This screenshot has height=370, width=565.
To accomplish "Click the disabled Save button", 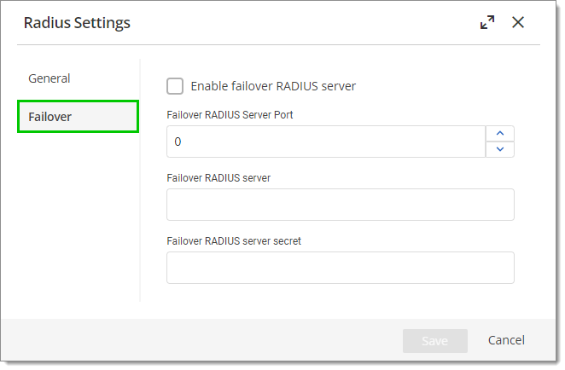I will pos(435,340).
